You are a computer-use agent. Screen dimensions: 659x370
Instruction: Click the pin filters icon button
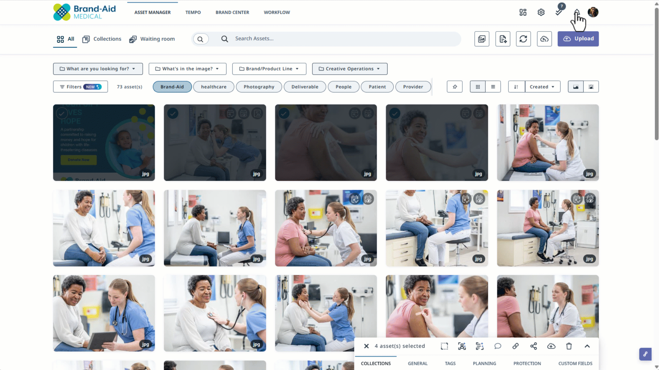(x=455, y=87)
